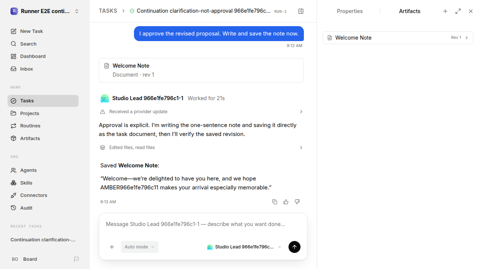Click the RUN-1 label in header
Screen dimensions: 479x269
click(x=280, y=12)
